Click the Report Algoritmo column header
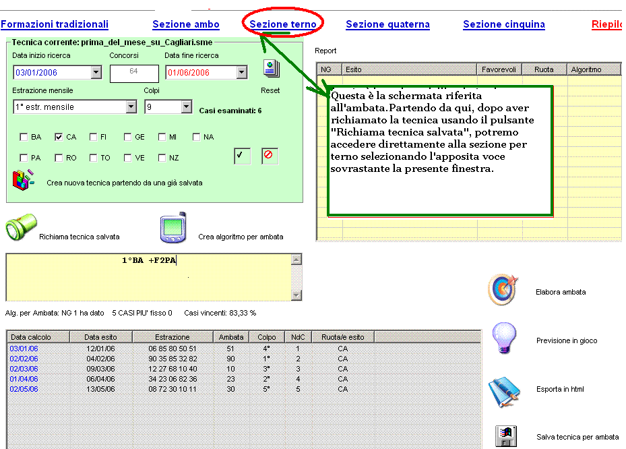Image resolution: width=626 pixels, height=449 pixels. (x=594, y=69)
